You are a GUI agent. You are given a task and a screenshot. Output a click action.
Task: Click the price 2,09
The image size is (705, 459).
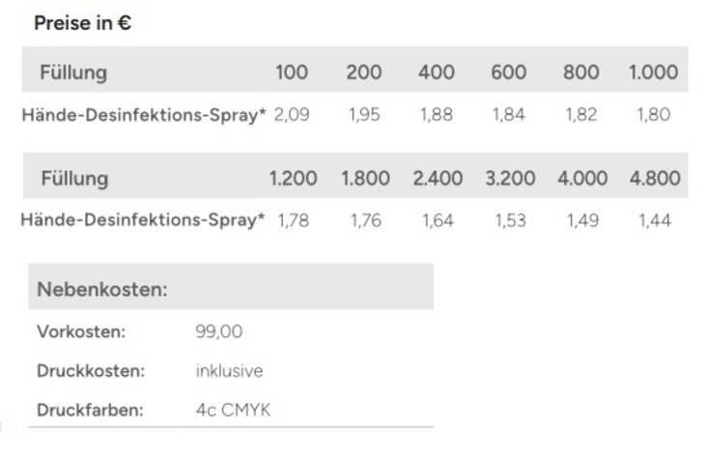(292, 115)
